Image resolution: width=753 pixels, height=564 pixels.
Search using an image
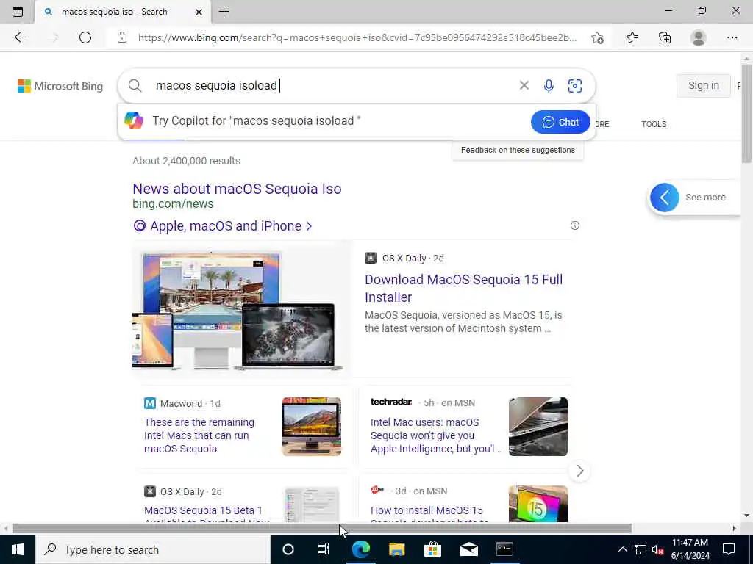pos(575,85)
